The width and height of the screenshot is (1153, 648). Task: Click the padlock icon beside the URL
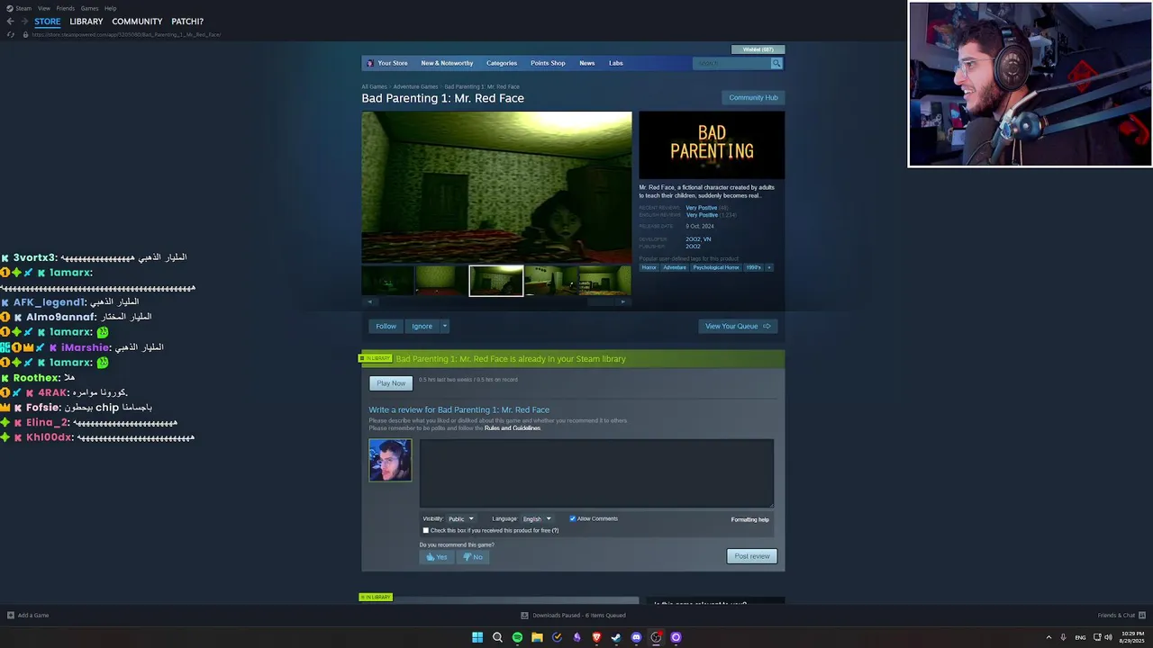[x=25, y=34]
